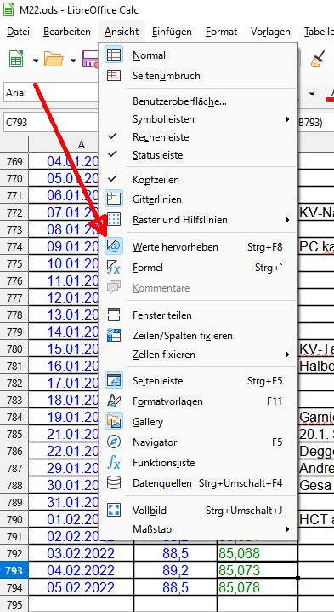Toggle Werte hervorheben value highlighting
Screen dimensions: 334x612
point(114,247)
